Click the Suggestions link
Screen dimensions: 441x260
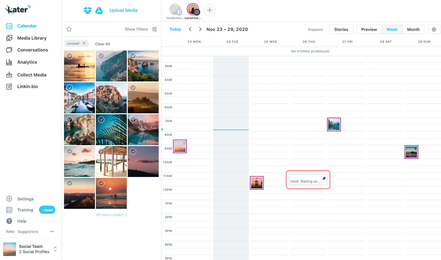(x=28, y=232)
